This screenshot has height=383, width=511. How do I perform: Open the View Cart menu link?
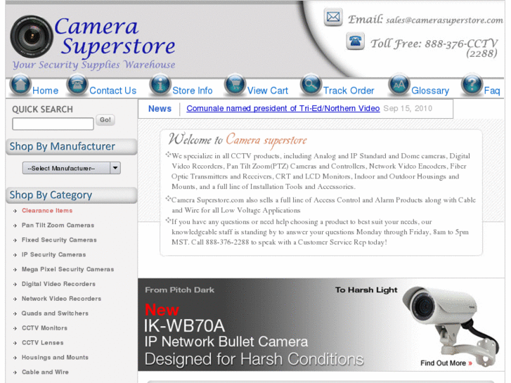coord(268,90)
